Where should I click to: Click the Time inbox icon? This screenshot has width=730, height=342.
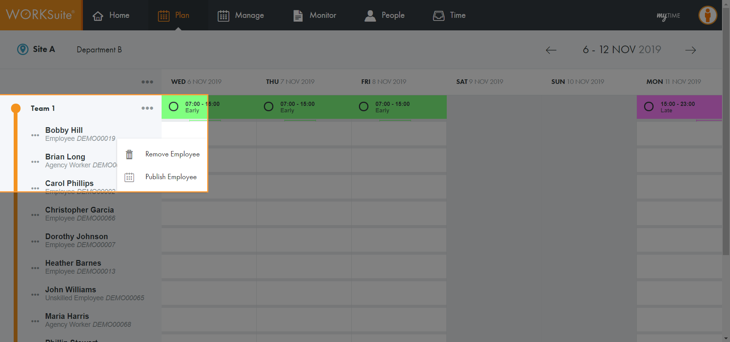(439, 16)
